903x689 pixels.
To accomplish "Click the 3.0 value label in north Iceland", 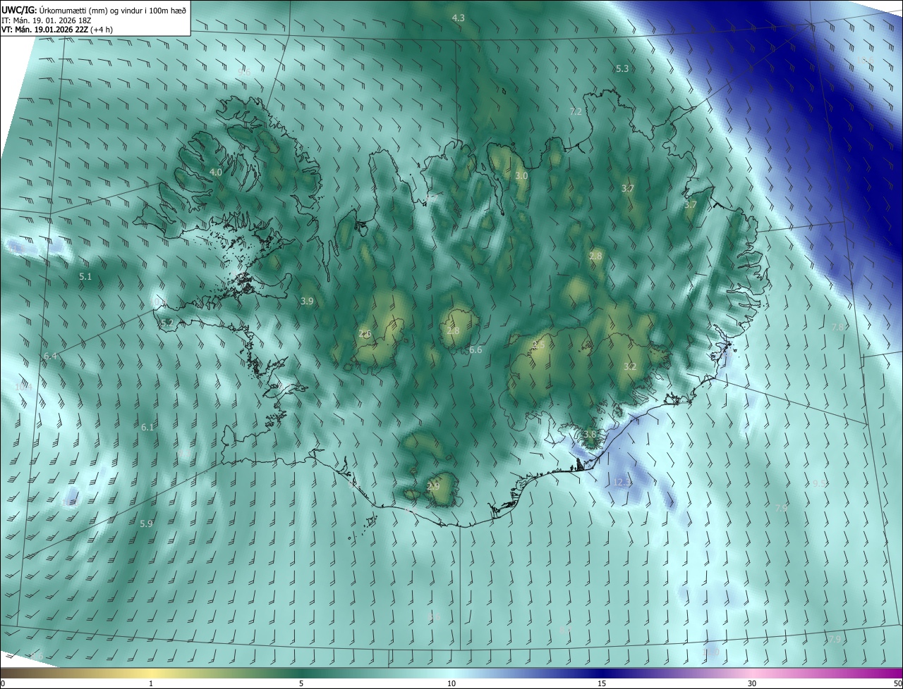I will [x=521, y=176].
